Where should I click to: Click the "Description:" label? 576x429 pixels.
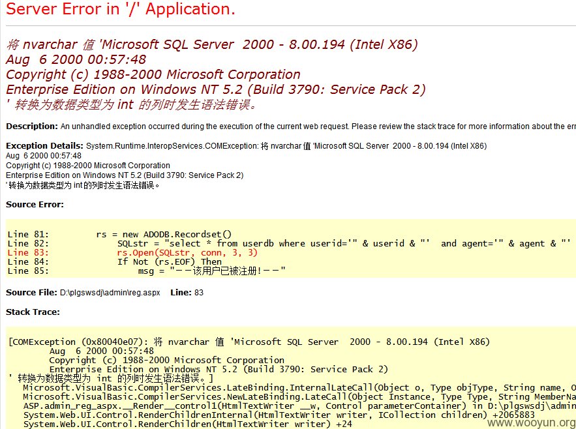pos(32,126)
